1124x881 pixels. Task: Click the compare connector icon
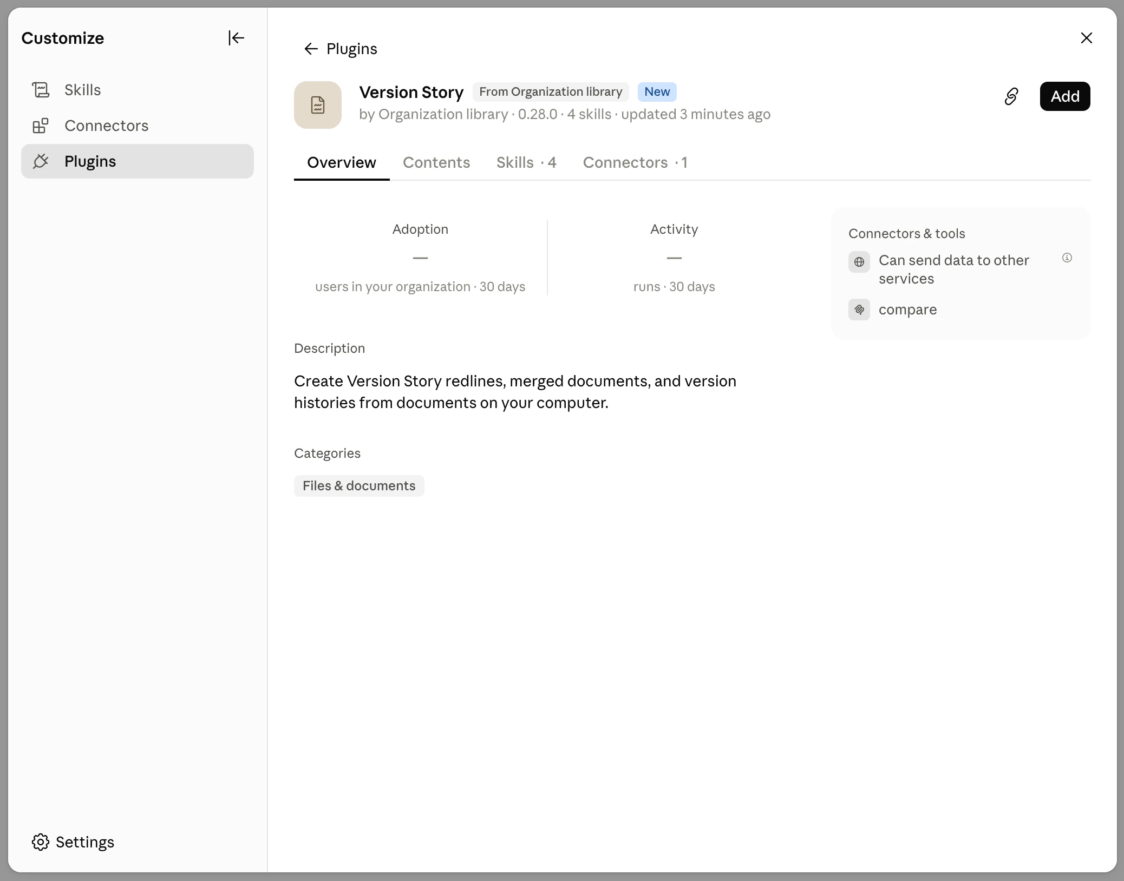click(x=859, y=310)
